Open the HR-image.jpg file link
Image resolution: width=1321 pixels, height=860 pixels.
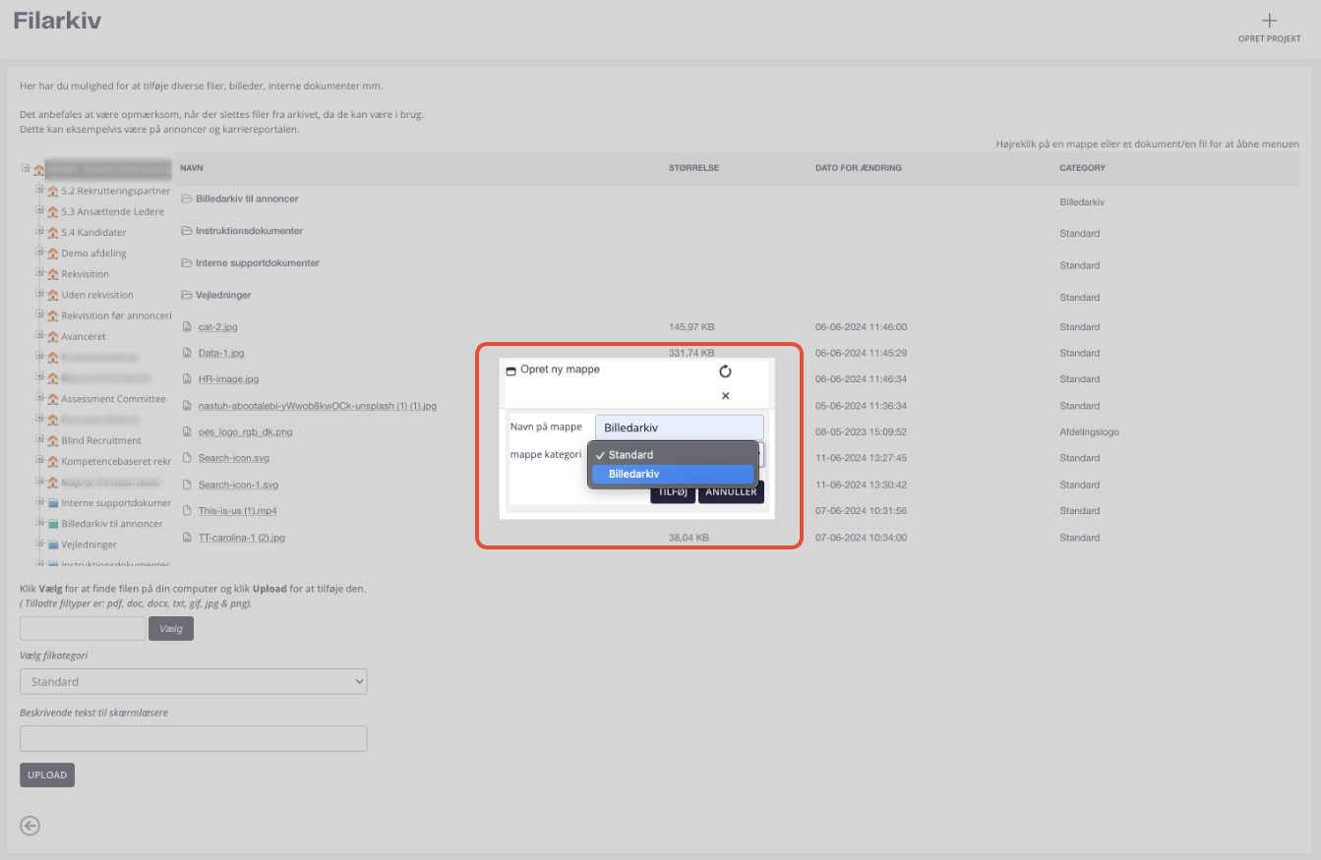click(228, 378)
